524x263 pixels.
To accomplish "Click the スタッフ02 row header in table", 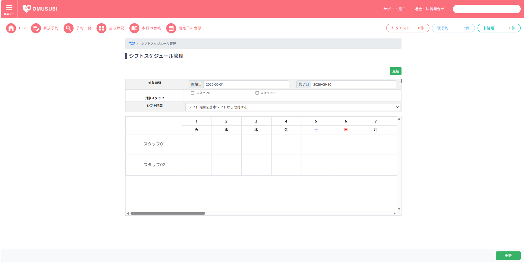I will [154, 165].
